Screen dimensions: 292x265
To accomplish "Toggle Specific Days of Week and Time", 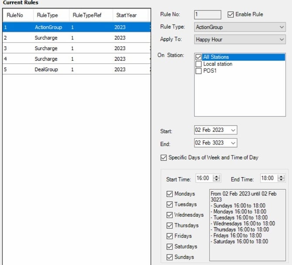I will coord(163,158).
